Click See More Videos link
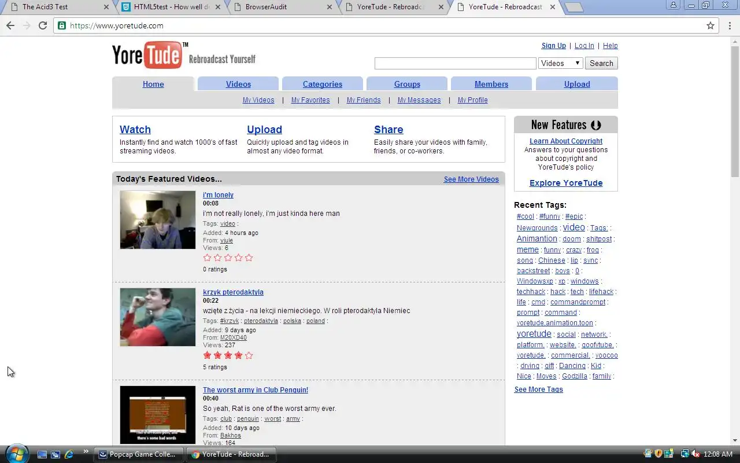This screenshot has height=463, width=740. (x=471, y=179)
